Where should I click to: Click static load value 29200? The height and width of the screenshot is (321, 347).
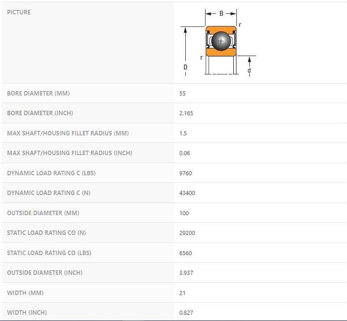click(x=187, y=233)
